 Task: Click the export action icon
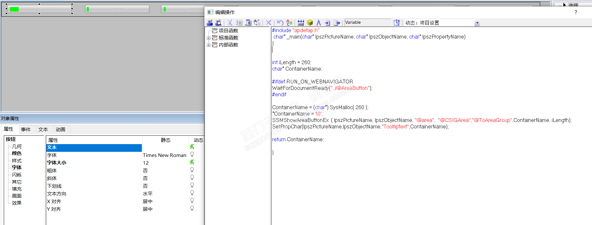pyautogui.click(x=337, y=23)
